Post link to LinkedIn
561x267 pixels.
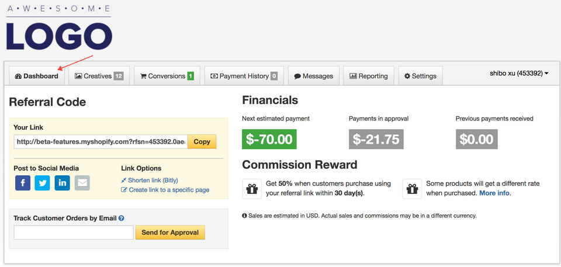(63, 183)
